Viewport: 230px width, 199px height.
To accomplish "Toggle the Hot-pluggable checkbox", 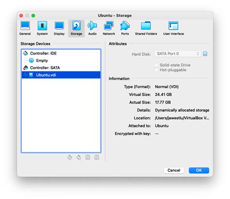I will (156, 70).
